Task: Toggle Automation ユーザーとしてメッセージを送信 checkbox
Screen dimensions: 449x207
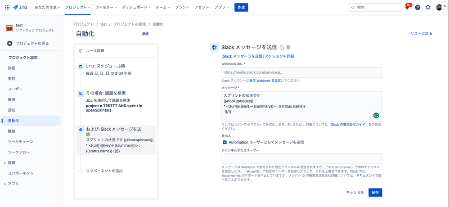Action: coord(225,142)
